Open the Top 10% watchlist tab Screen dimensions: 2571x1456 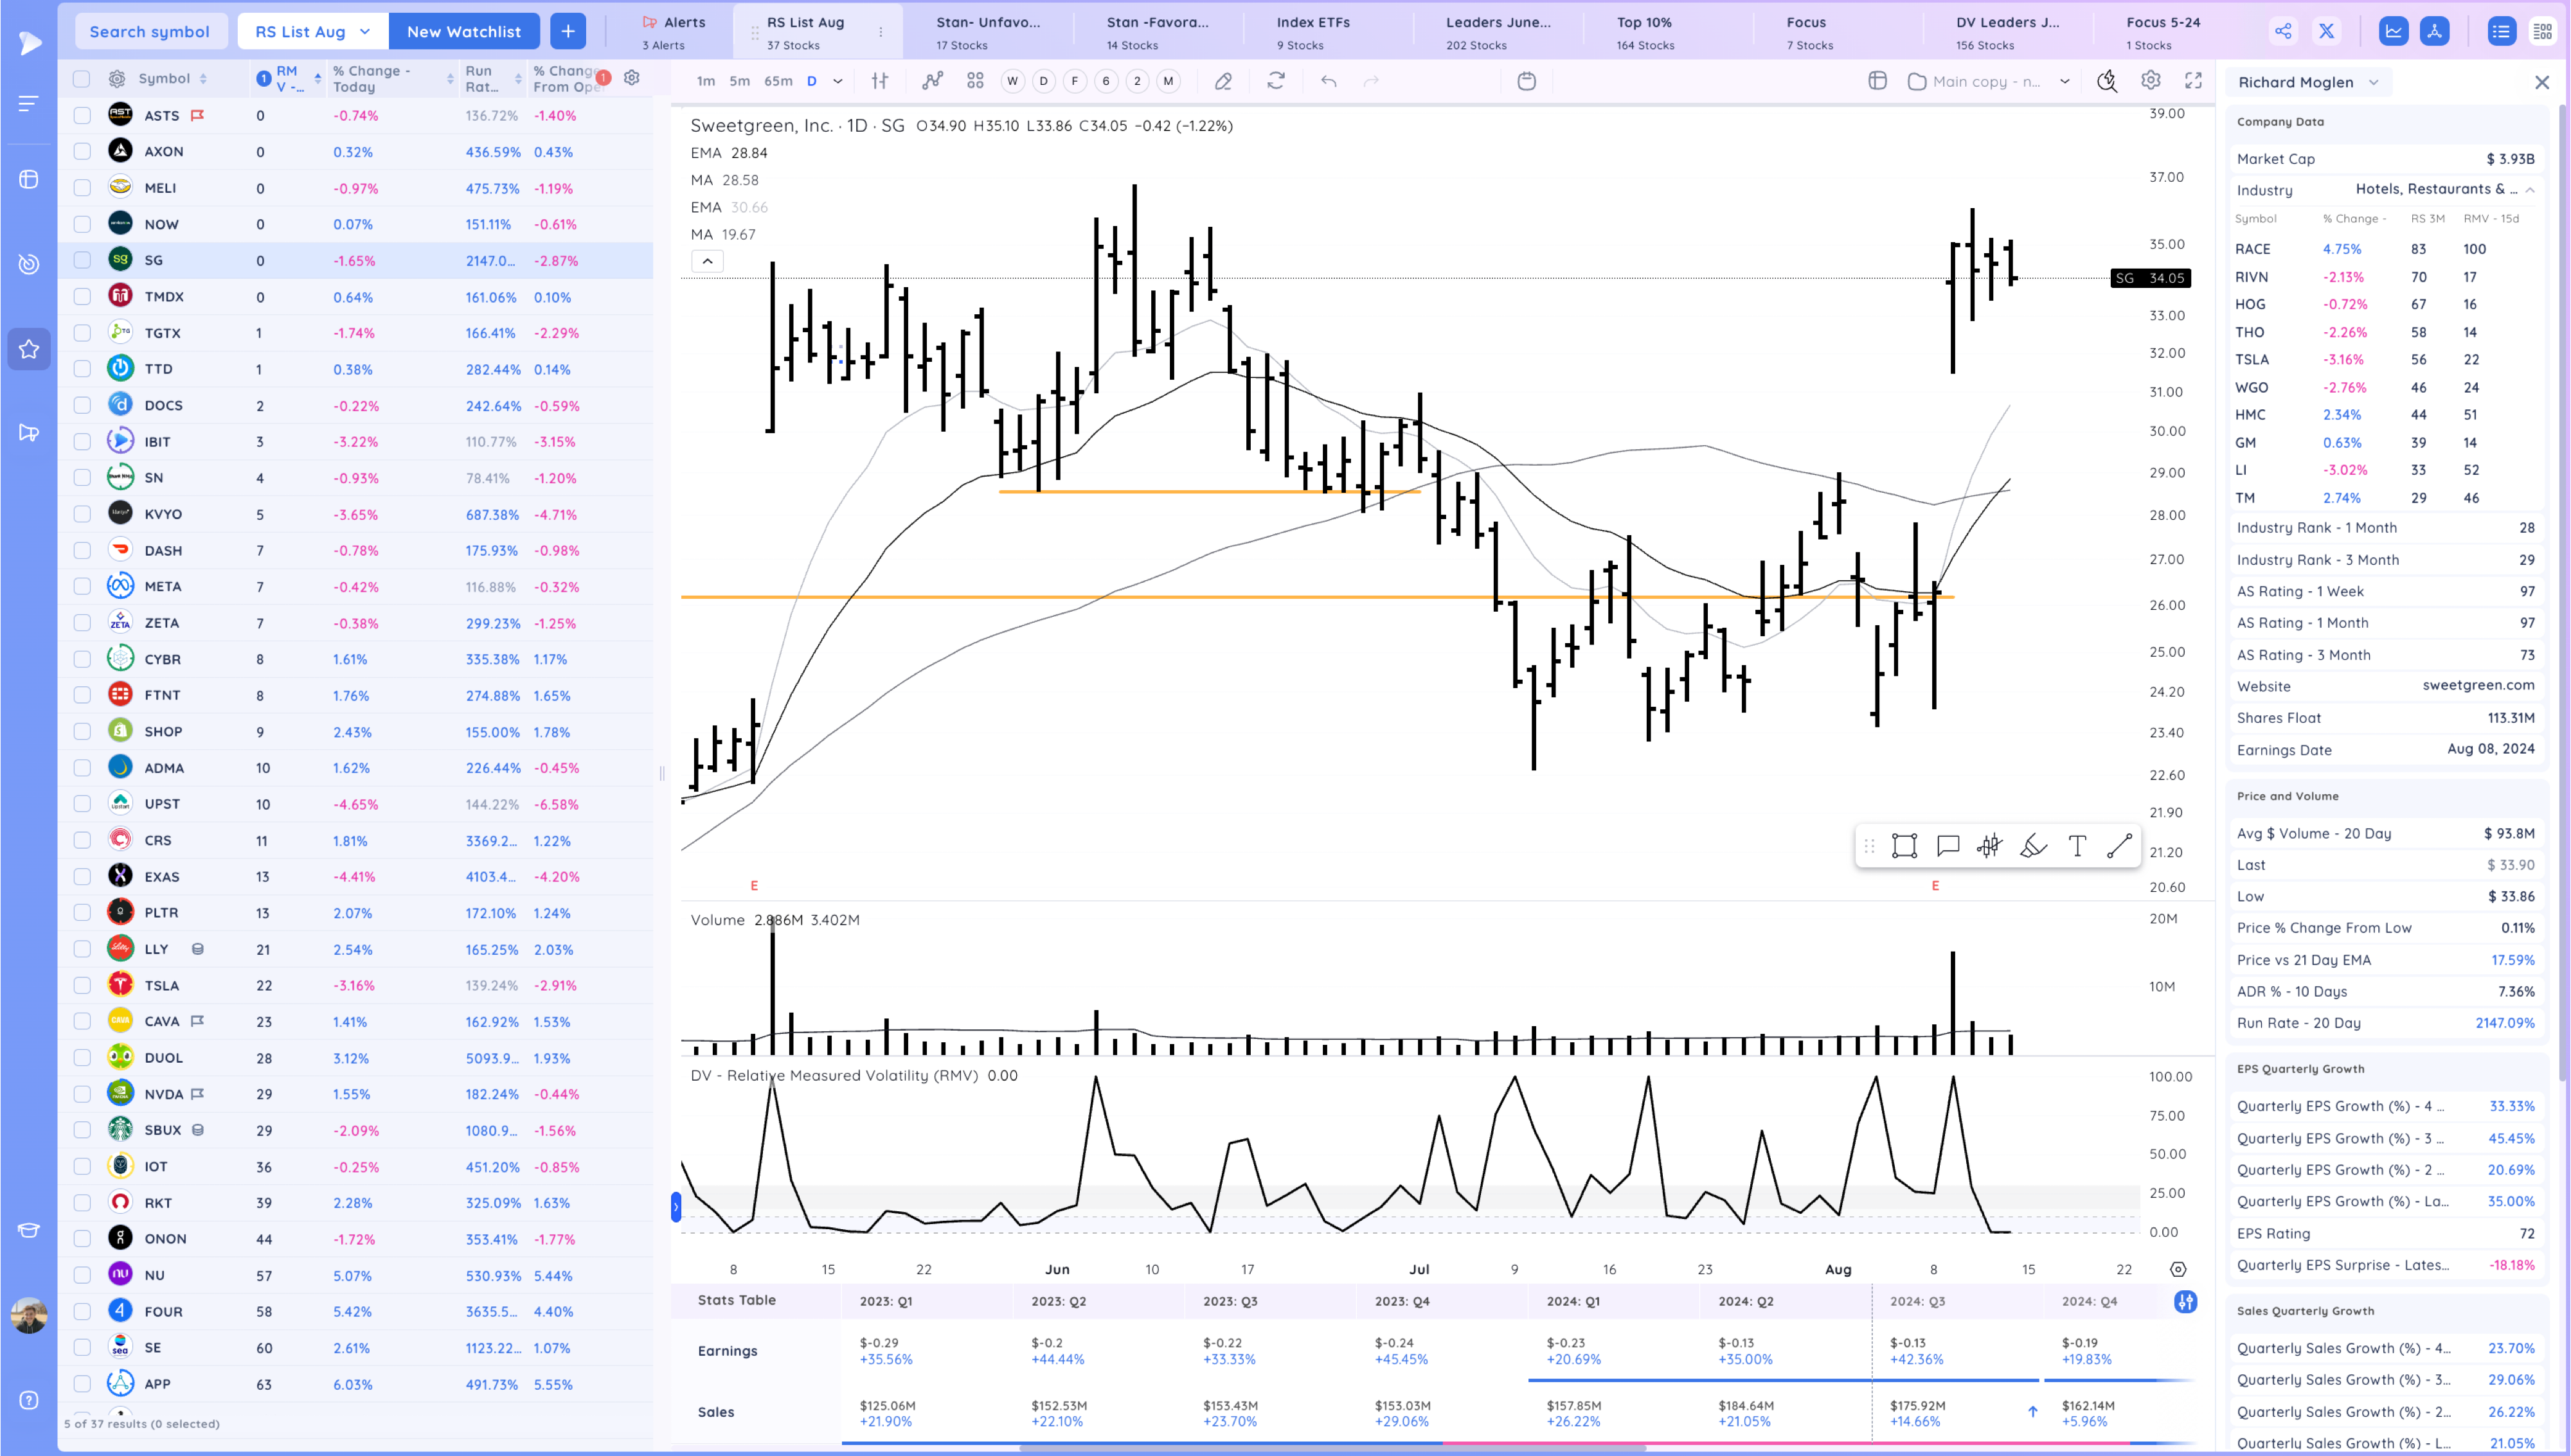1645,31
